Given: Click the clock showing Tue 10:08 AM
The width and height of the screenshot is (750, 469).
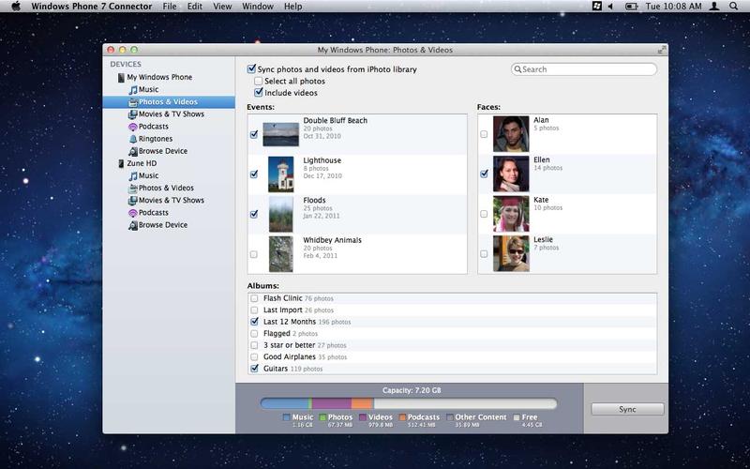Looking at the screenshot, I should point(673,7).
